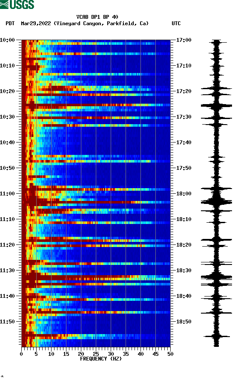Click the '25' frequency axis label

(x=96, y=354)
